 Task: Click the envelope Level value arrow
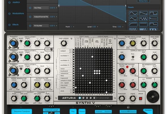[98, 27]
